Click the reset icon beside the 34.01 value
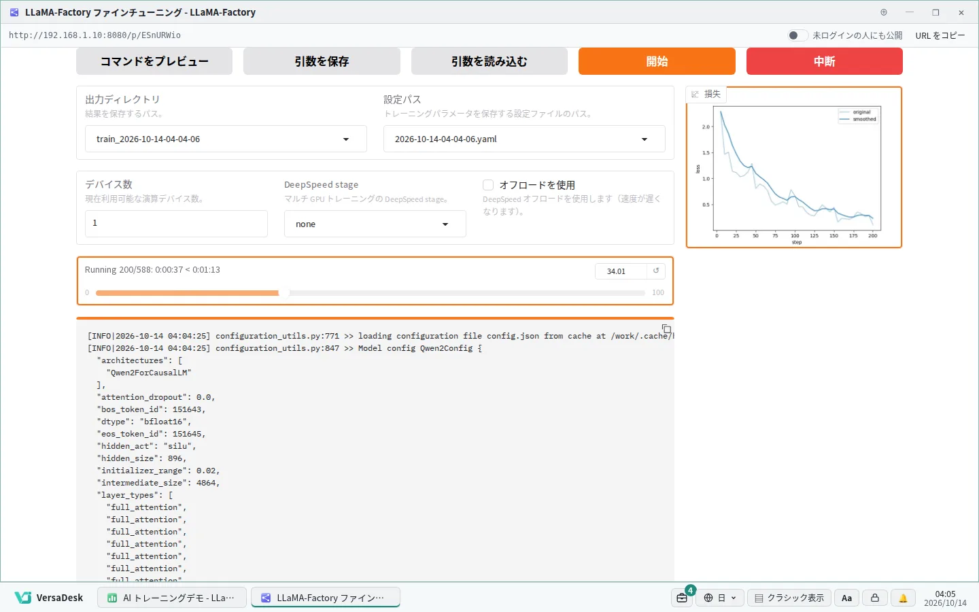 click(x=656, y=271)
